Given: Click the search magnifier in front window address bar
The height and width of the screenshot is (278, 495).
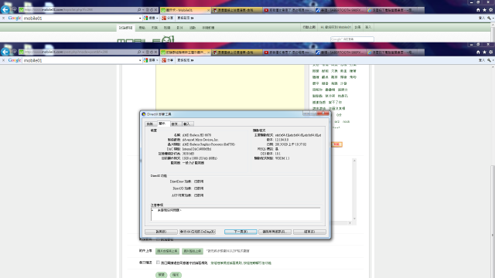Looking at the screenshot, I should 139,52.
